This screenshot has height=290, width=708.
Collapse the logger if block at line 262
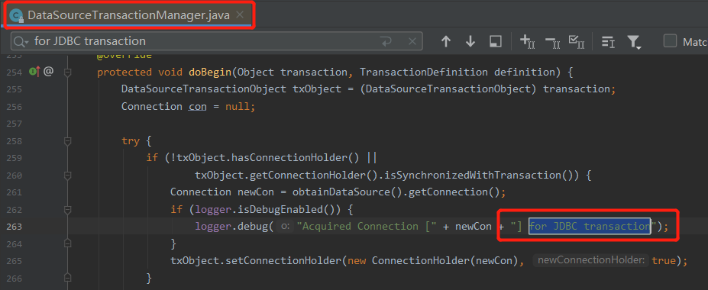(68, 210)
